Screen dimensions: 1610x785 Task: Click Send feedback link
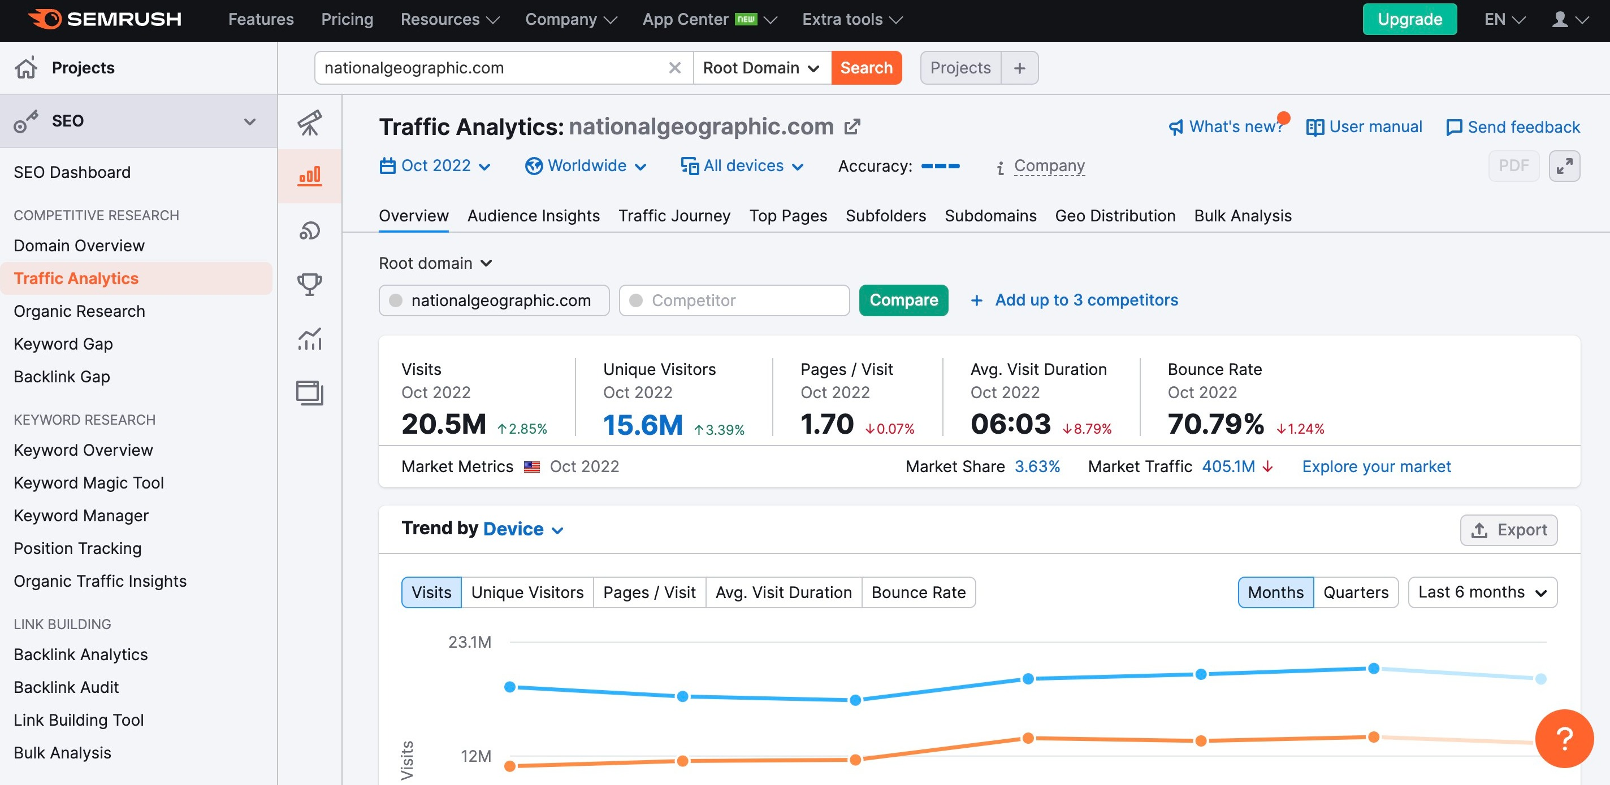pyautogui.click(x=1513, y=127)
